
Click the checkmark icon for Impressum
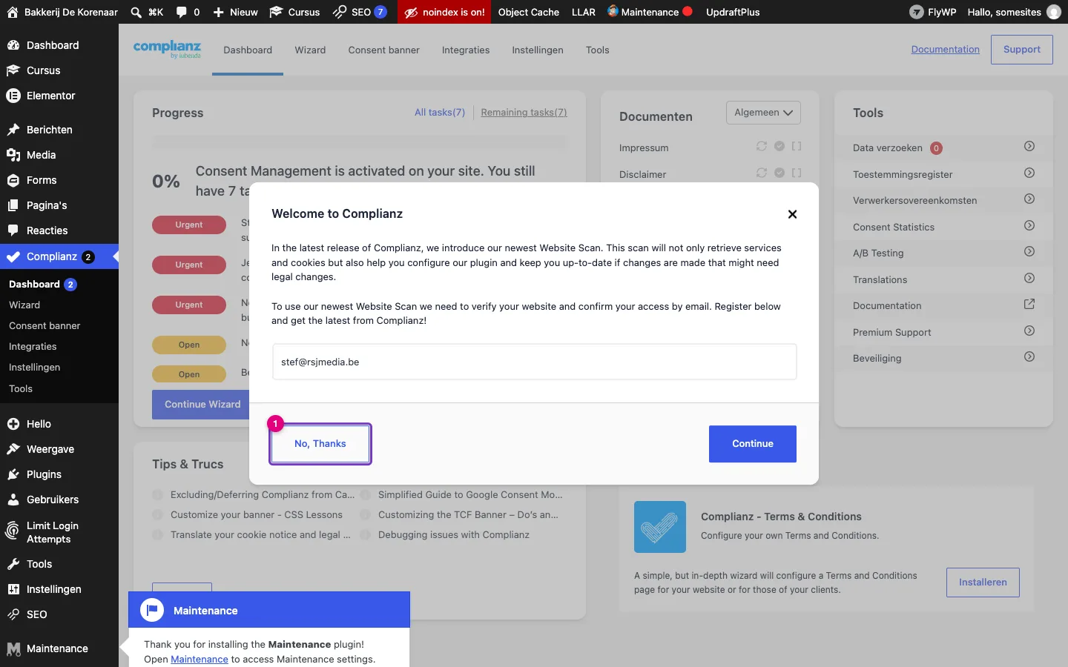[x=779, y=146]
